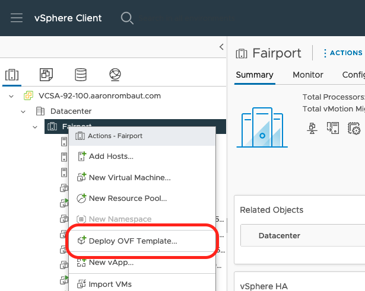Open the Networking inventory view icon
This screenshot has width=365, height=291.
115,75
